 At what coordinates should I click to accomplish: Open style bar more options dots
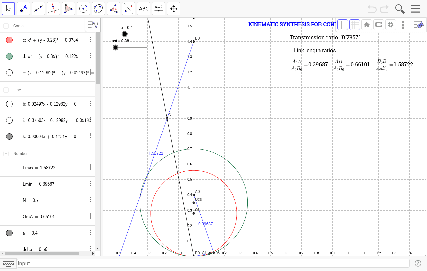tap(403, 25)
